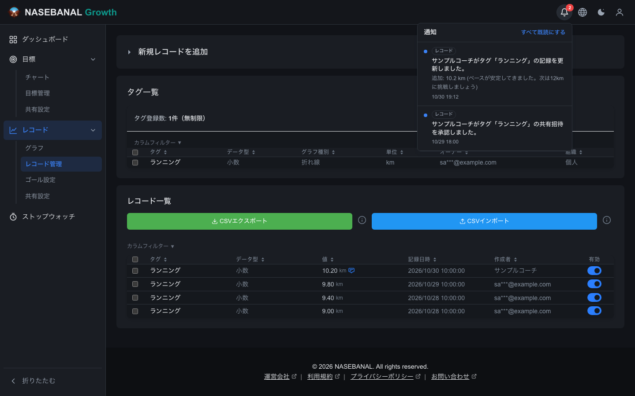Disable the 9.00 km record toggle
Viewport: 635px width, 396px height.
[594, 311]
